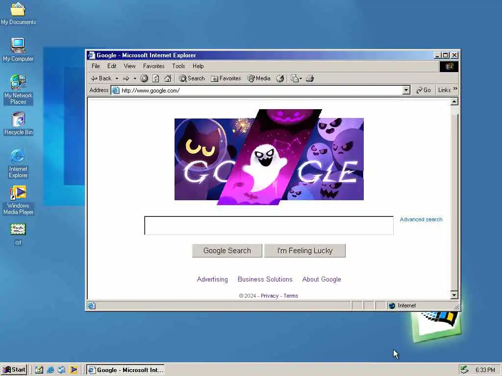Click the Forward arrow in the toolbar

pos(126,78)
